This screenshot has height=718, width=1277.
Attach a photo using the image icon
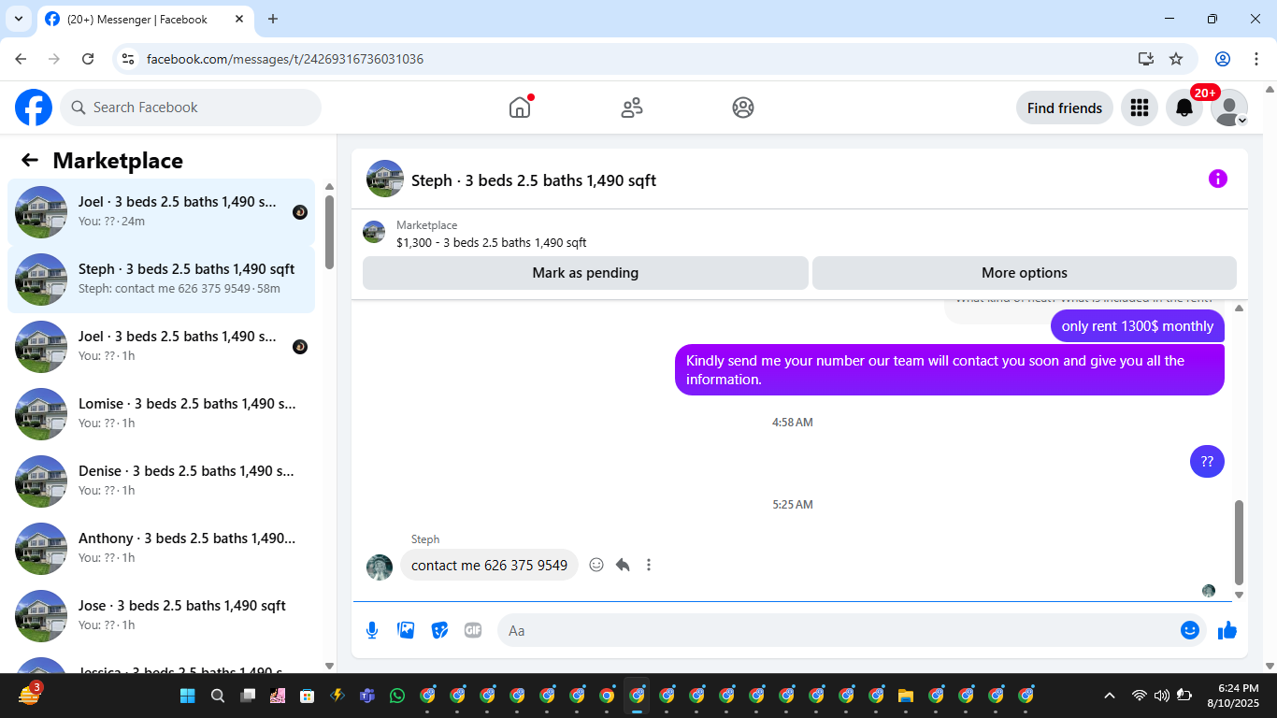click(406, 630)
